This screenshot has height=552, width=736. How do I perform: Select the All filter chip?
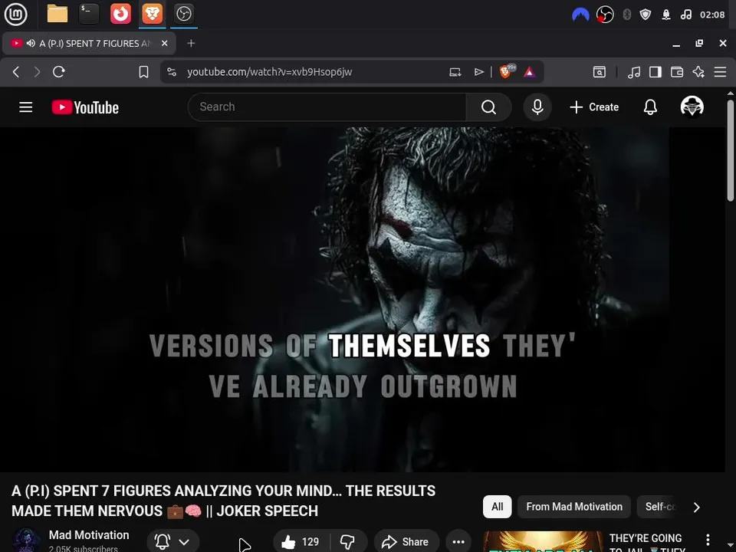pos(497,507)
